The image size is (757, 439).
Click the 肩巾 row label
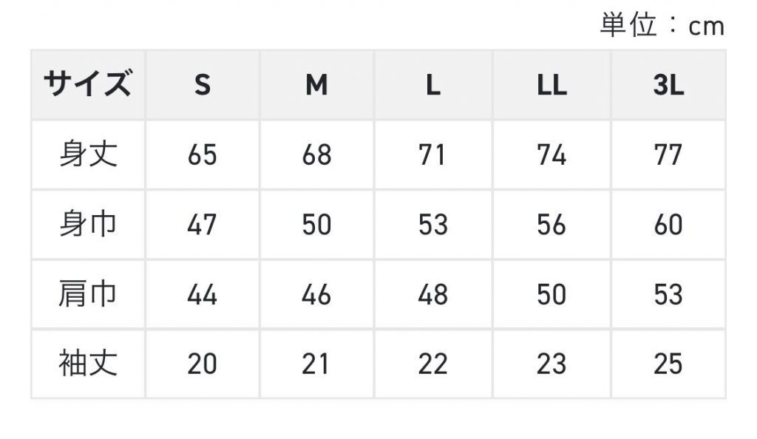pyautogui.click(x=88, y=294)
